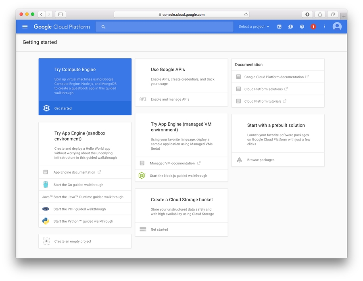This screenshot has width=363, height=281.
Task: Activate Google Cloud Shell icon
Action: pos(279,27)
